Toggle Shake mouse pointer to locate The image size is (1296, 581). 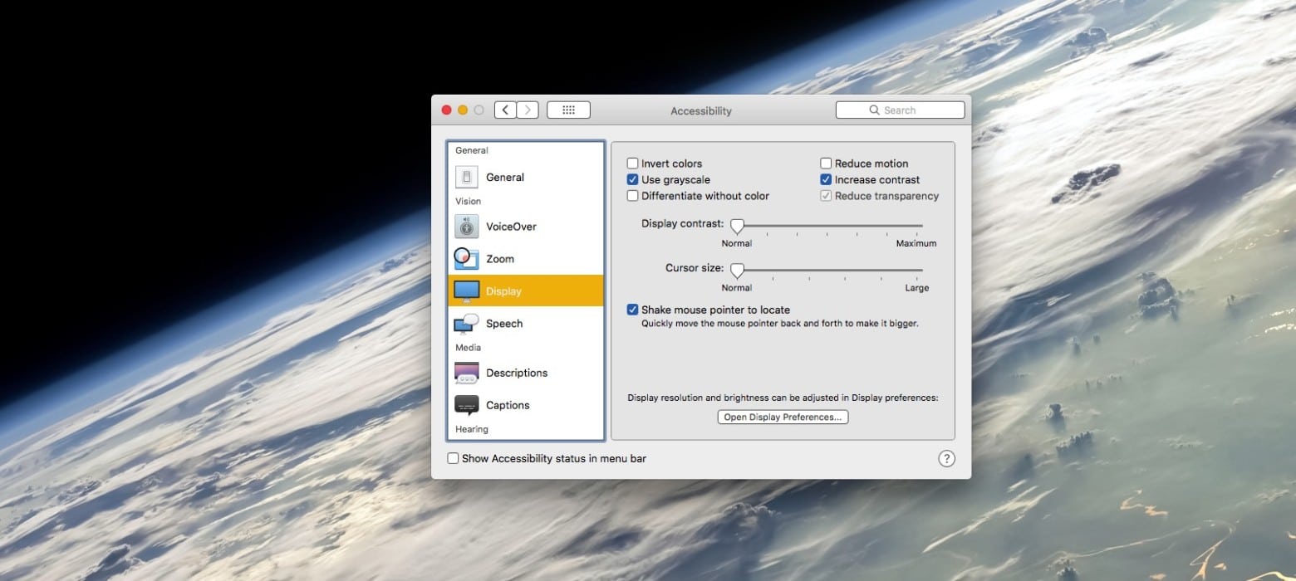(633, 310)
